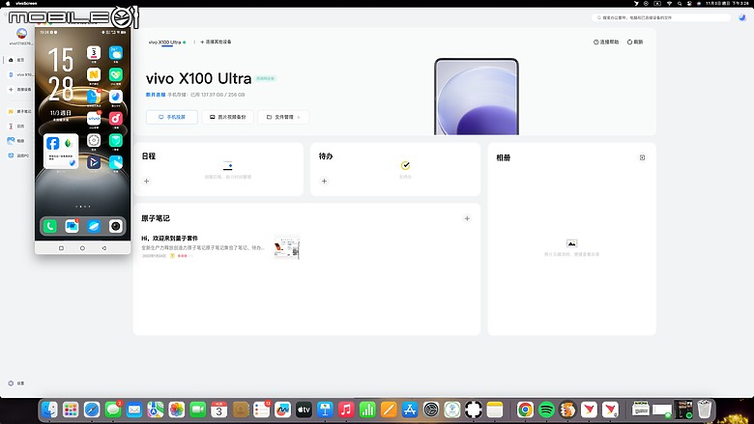Open the 首页 home item in sidebar
The width and height of the screenshot is (754, 424).
[16, 60]
